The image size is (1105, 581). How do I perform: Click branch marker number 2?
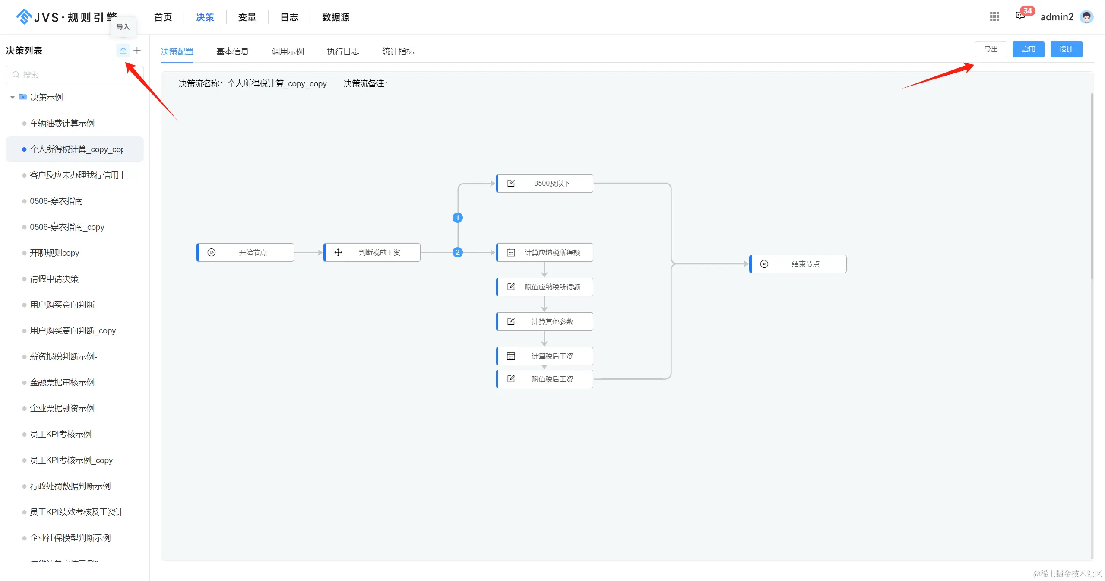458,252
